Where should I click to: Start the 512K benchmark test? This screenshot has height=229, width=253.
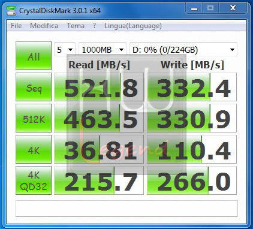34,118
